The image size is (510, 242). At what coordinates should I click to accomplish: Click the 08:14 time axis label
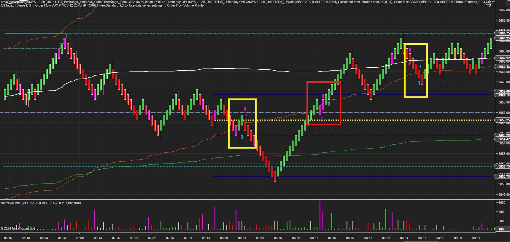(206, 238)
